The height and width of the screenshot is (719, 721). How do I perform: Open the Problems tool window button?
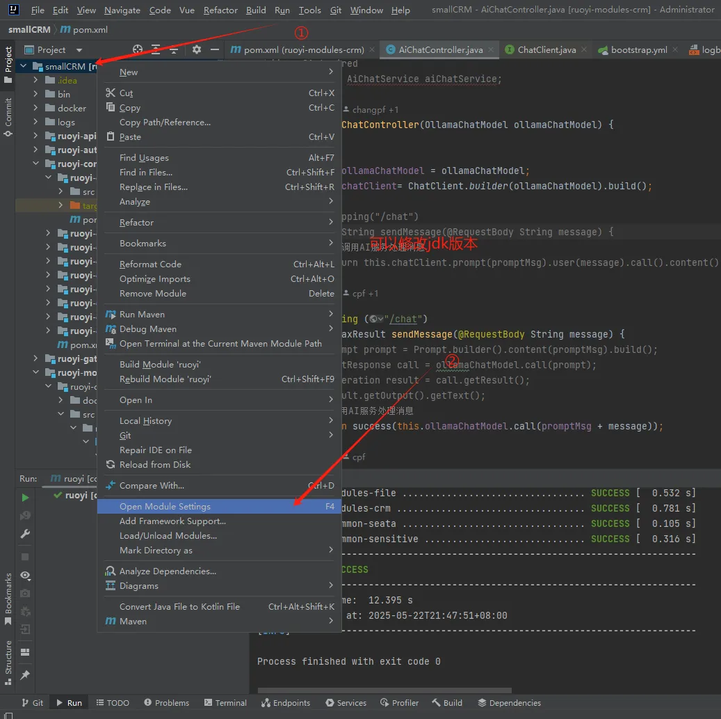[x=166, y=703]
